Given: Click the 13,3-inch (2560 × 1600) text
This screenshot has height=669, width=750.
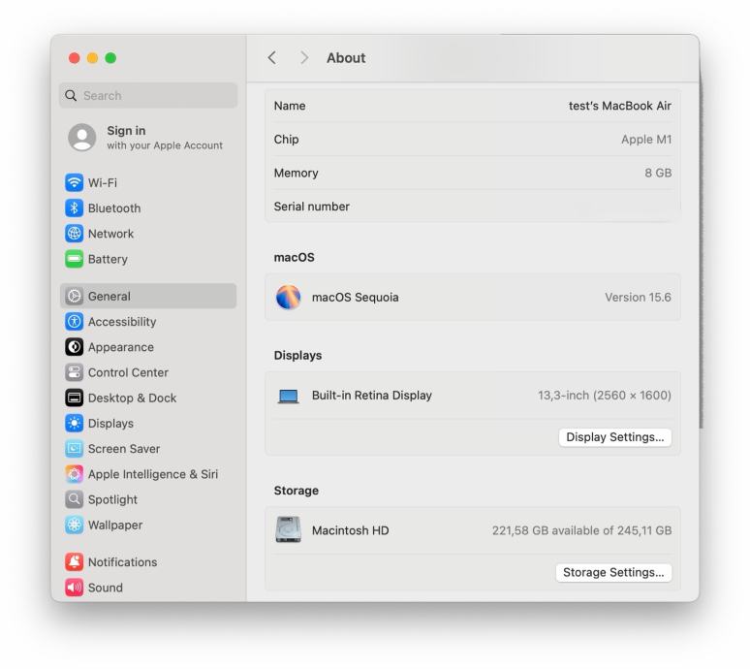Looking at the screenshot, I should (x=604, y=396).
